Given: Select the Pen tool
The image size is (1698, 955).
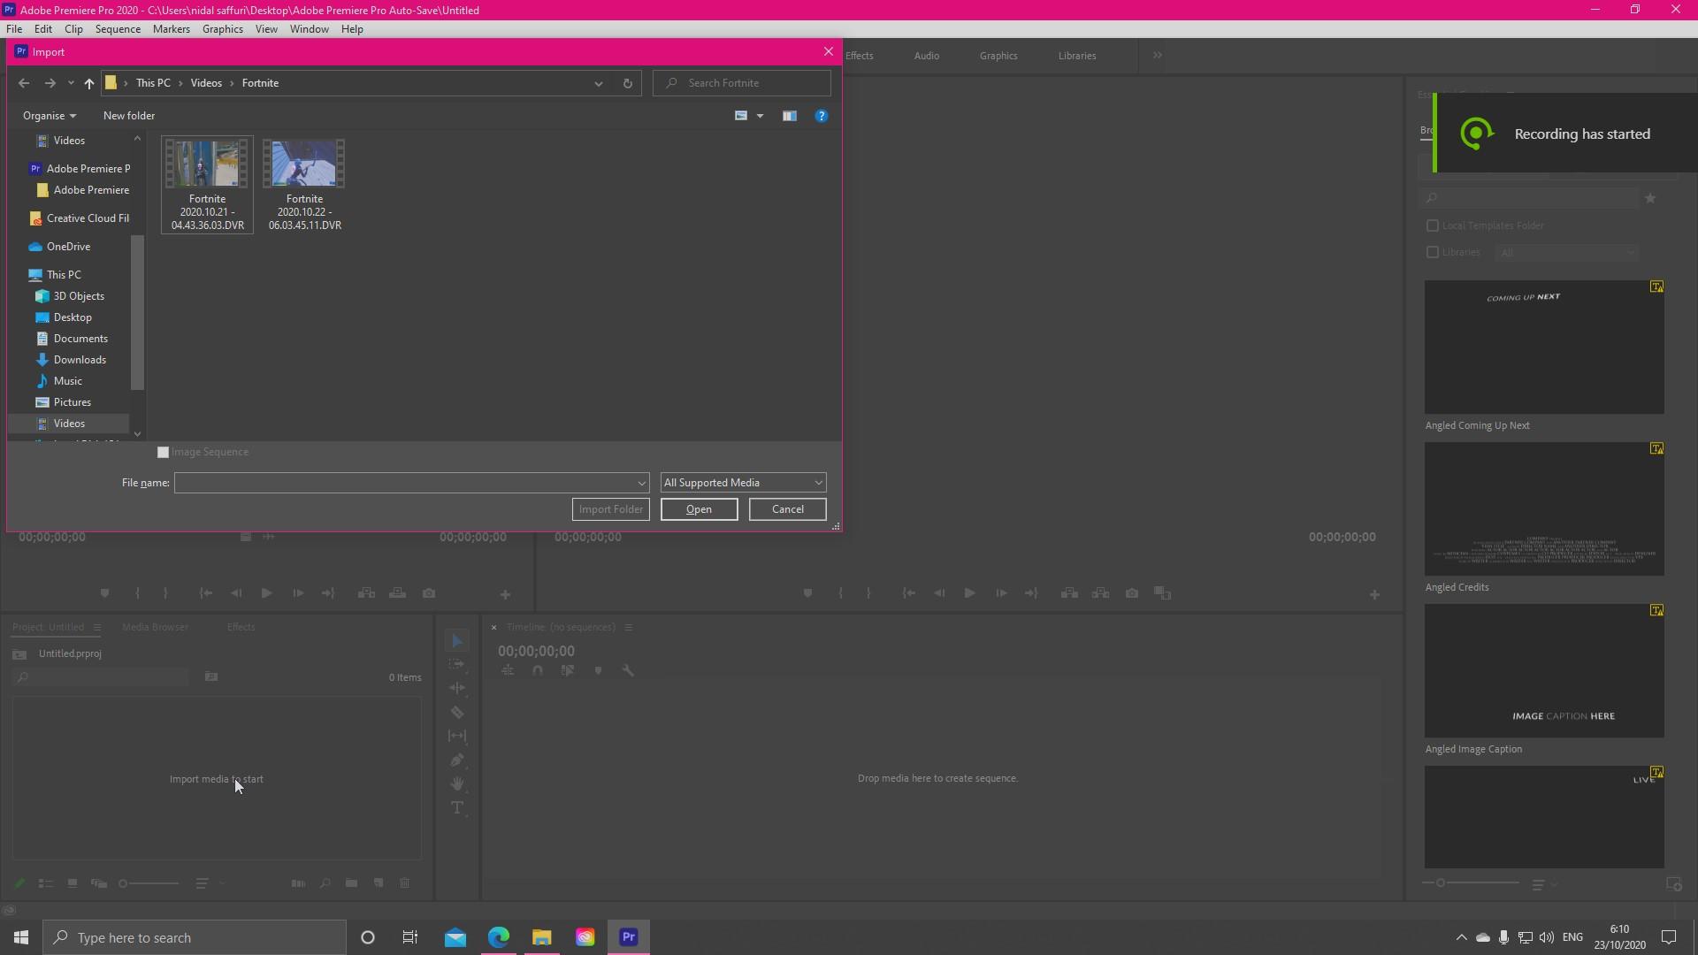Looking at the screenshot, I should coord(457,760).
